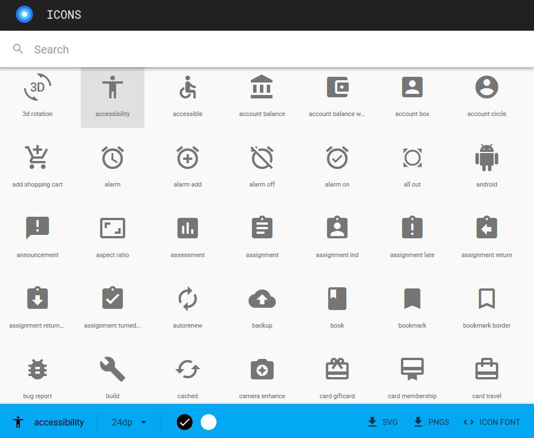The height and width of the screenshot is (438, 534).
Task: Click the backup cloud icon
Action: [x=262, y=298]
